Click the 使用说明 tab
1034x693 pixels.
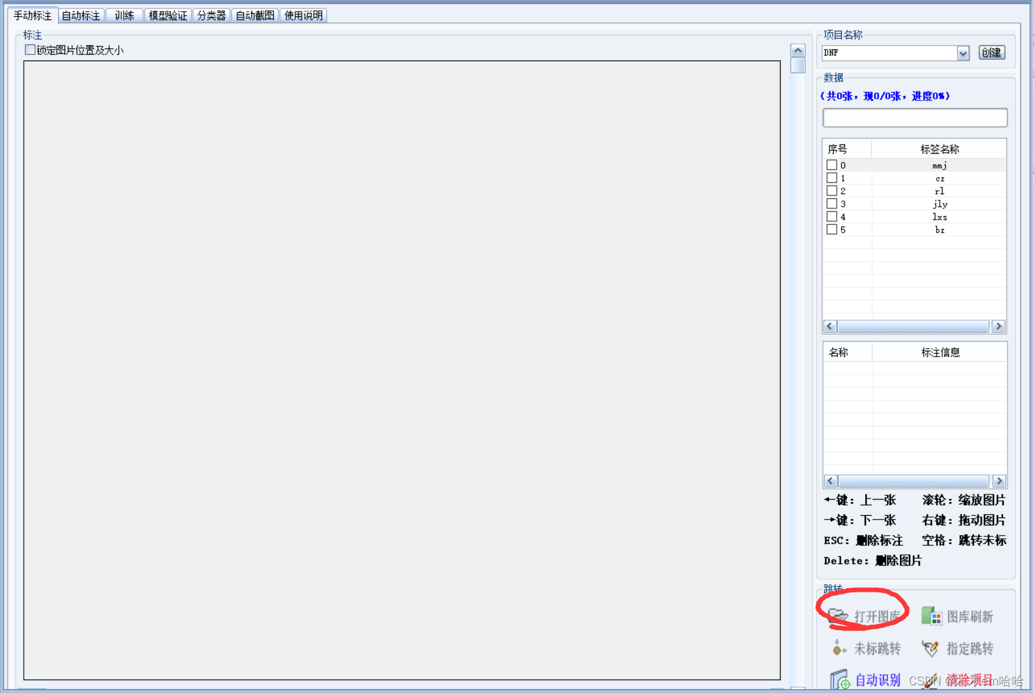click(x=304, y=15)
